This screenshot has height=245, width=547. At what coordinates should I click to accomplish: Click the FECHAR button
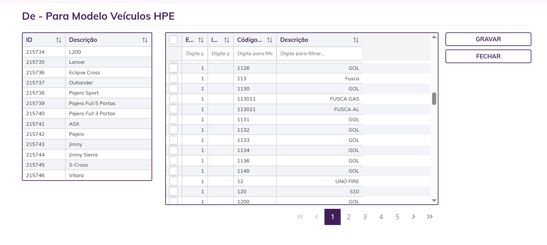click(x=488, y=56)
